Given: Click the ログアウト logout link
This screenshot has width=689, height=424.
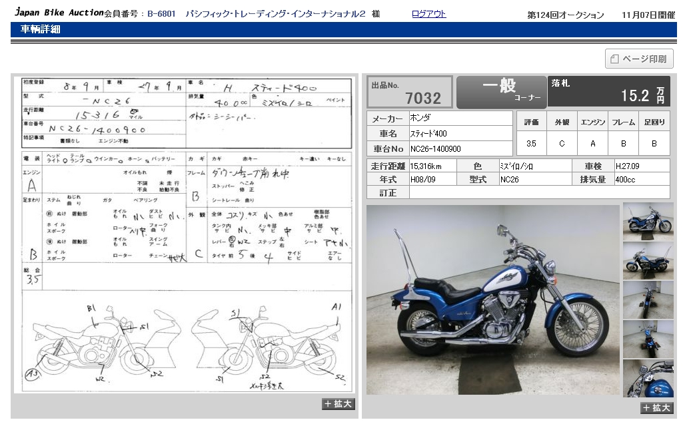Looking at the screenshot, I should click(428, 14).
